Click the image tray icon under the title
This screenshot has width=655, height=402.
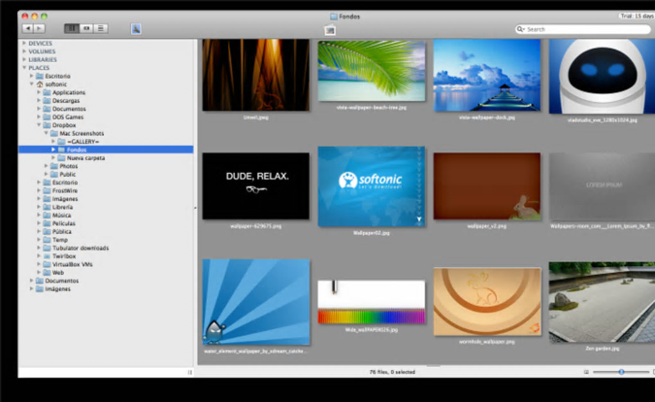329,29
